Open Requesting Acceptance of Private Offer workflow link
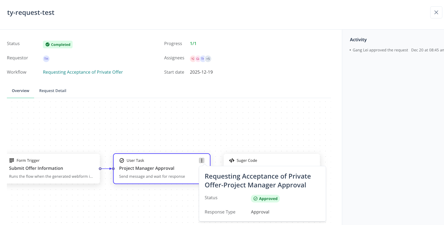This screenshot has height=225, width=444. pos(83,72)
